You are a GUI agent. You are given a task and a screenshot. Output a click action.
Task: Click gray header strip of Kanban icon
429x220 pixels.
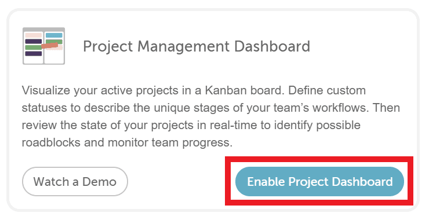pyautogui.click(x=44, y=30)
